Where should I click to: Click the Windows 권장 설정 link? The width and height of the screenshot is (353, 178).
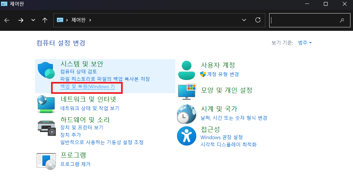pyautogui.click(x=222, y=137)
